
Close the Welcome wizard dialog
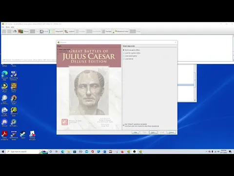click(x=175, y=43)
